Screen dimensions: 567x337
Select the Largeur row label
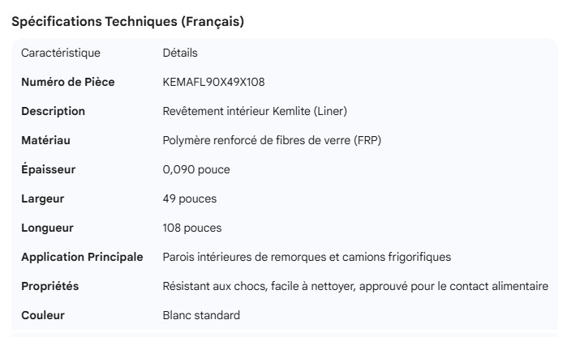[x=42, y=198]
